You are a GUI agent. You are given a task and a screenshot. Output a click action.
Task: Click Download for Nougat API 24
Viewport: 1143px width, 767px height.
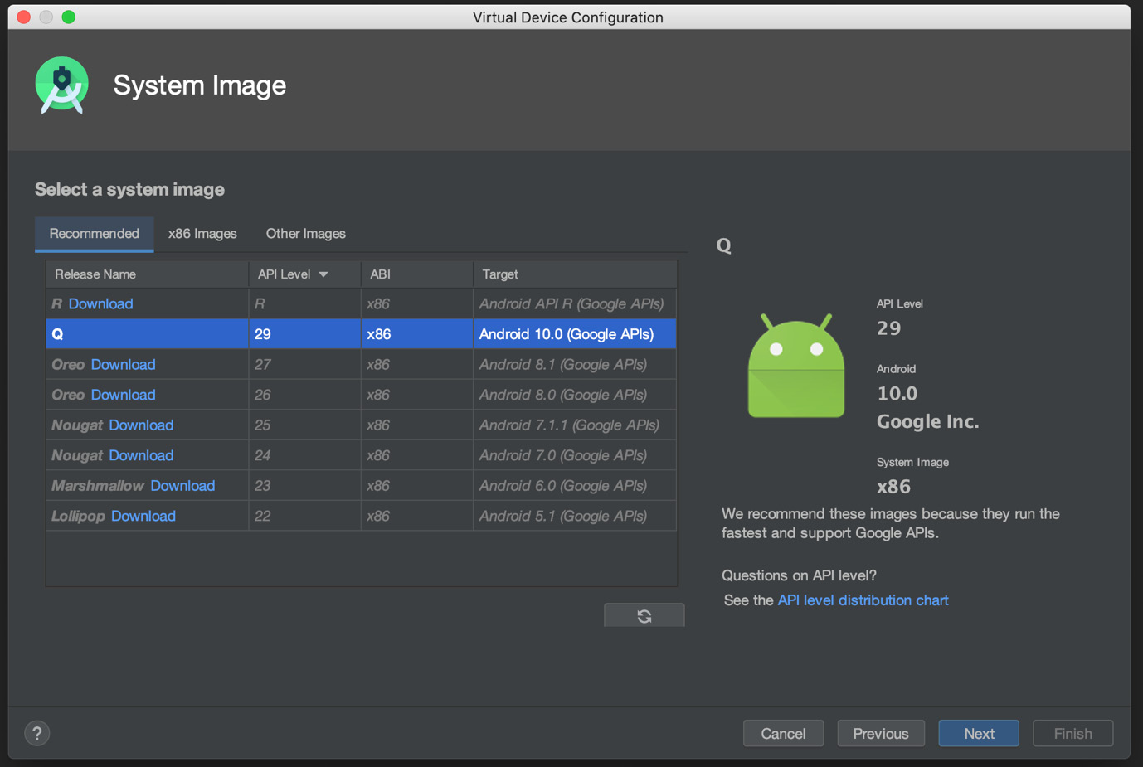[141, 455]
